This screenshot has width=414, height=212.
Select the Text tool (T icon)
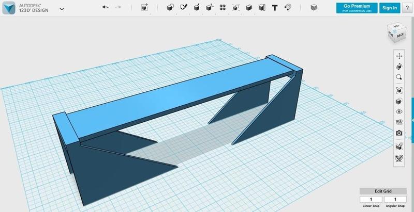(274, 8)
